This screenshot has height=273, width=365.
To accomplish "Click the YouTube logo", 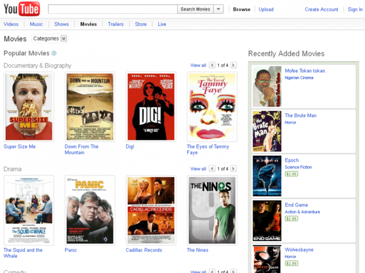I will pos(22,9).
